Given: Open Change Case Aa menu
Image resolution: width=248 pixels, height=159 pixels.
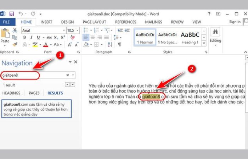Looking at the screenshot, I should 57,45.
